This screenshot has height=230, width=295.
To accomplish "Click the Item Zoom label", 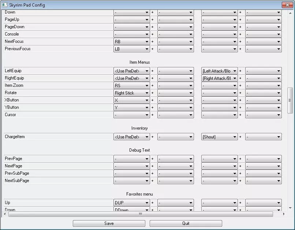I will tap(14, 85).
